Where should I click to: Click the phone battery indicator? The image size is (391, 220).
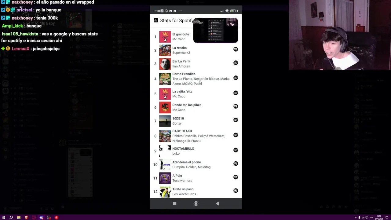point(234,11)
